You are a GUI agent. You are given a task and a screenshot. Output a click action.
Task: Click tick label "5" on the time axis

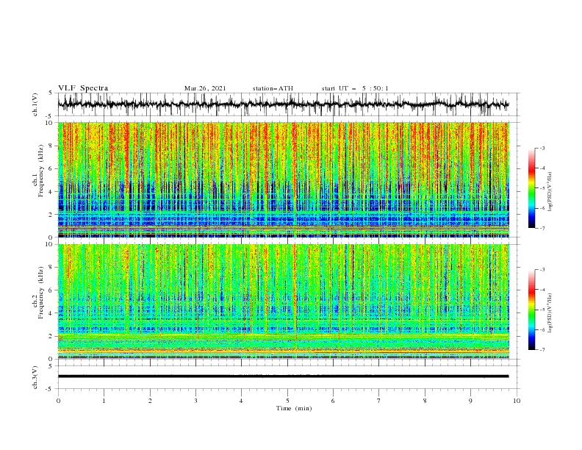pyautogui.click(x=287, y=401)
